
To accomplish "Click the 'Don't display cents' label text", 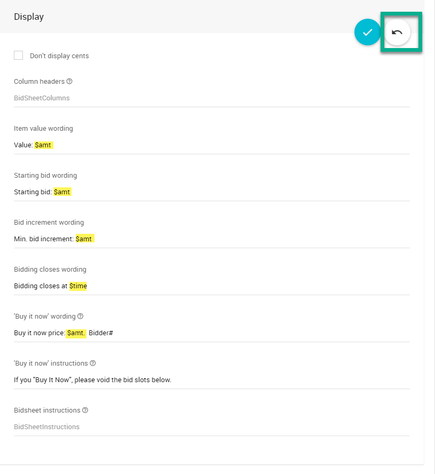I will coord(59,56).
